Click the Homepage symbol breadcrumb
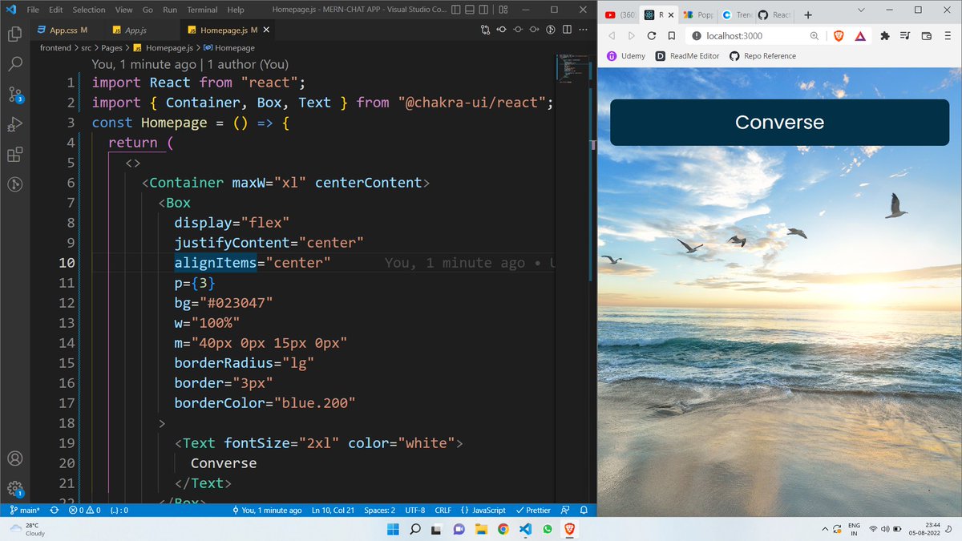The height and width of the screenshot is (541, 962). (228, 48)
